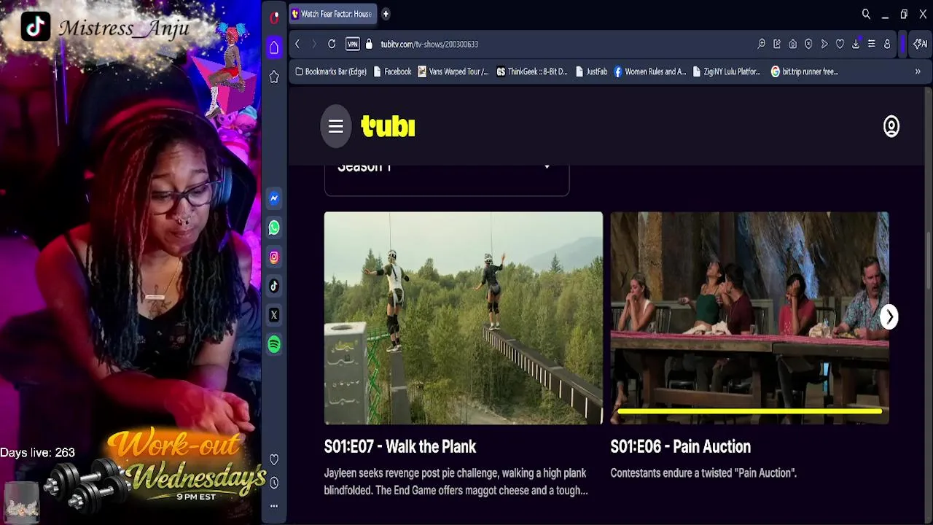
Task: Open TikTok in the sidebar
Action: pyautogui.click(x=274, y=286)
